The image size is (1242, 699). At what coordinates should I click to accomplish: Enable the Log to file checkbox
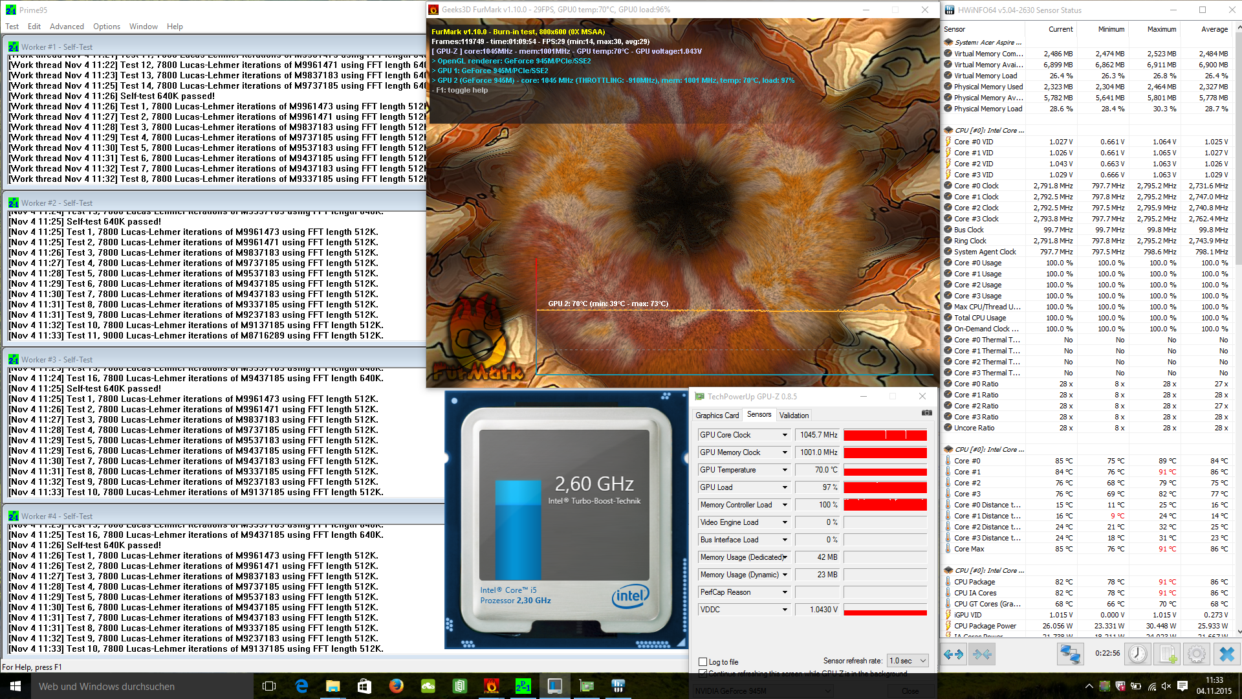(703, 662)
